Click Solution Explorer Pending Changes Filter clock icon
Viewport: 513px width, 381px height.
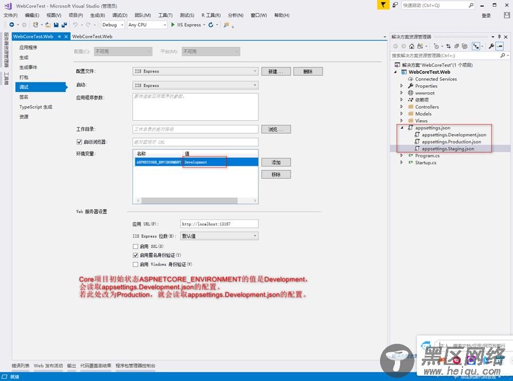click(x=436, y=46)
